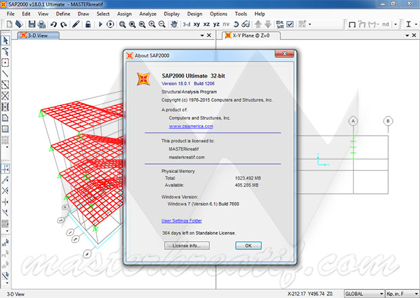
Task: Click the Zoom Out One Step icon
Action: [x=162, y=24]
